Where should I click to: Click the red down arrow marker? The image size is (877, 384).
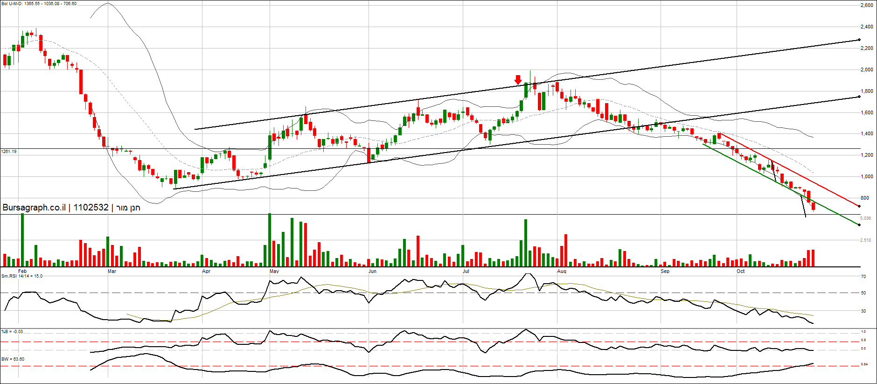click(518, 80)
